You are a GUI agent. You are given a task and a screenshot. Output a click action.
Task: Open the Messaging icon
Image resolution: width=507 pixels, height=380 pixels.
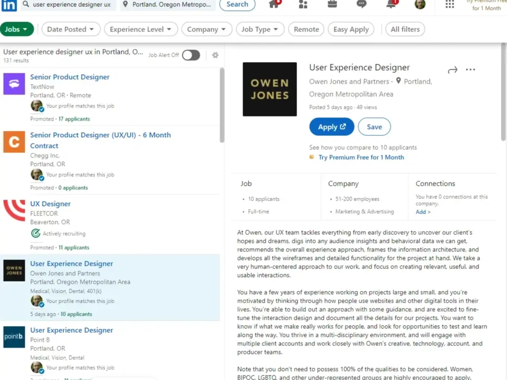click(x=361, y=4)
